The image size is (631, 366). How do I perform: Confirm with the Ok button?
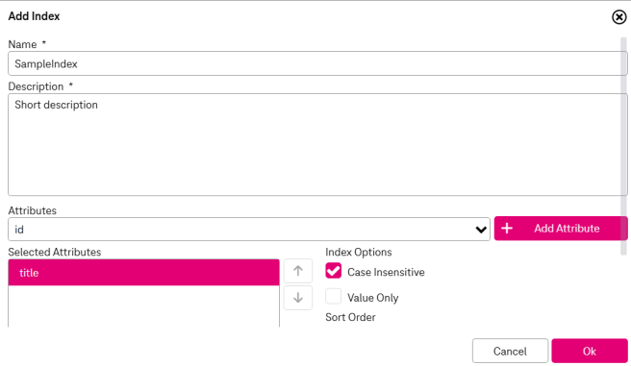(589, 351)
